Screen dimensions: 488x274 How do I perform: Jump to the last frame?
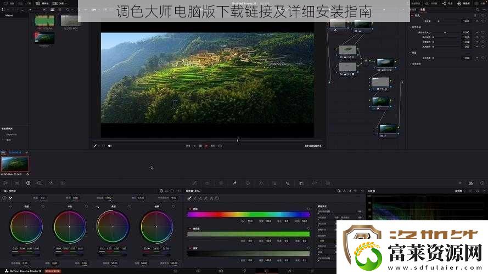213,146
